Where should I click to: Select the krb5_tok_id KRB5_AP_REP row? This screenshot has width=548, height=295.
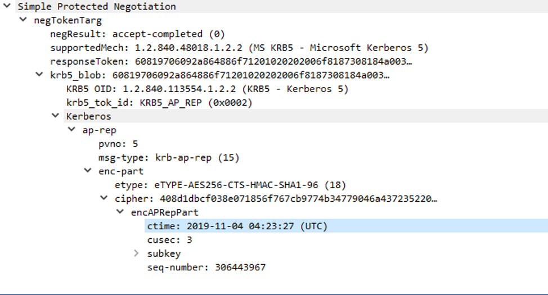point(159,102)
